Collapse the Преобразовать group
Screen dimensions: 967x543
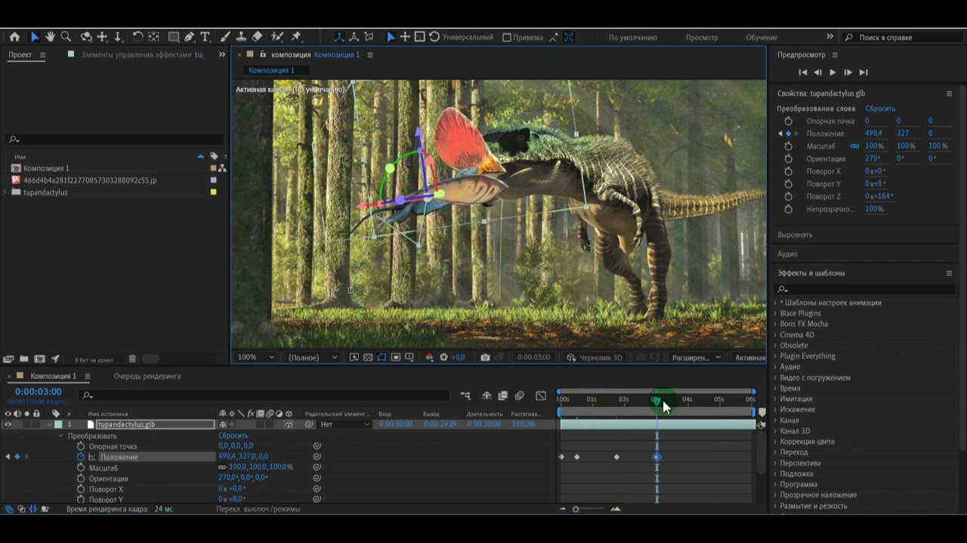60,436
